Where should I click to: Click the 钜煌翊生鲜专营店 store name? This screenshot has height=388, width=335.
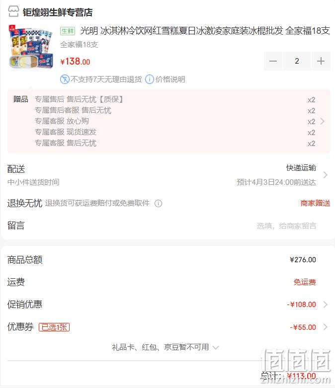[x=58, y=12]
